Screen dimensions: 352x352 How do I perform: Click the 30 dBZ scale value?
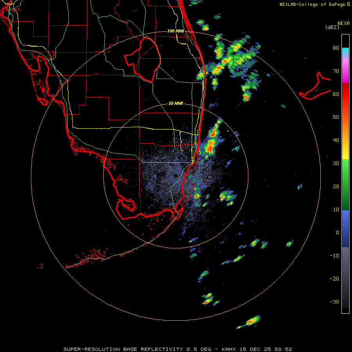click(x=336, y=163)
